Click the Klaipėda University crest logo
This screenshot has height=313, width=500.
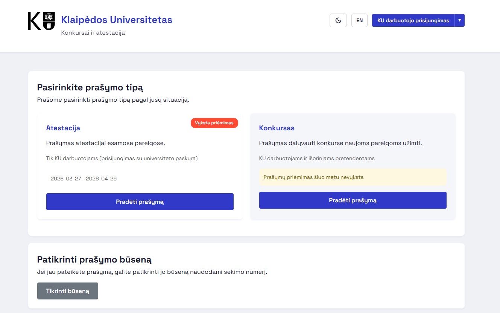tap(41, 21)
